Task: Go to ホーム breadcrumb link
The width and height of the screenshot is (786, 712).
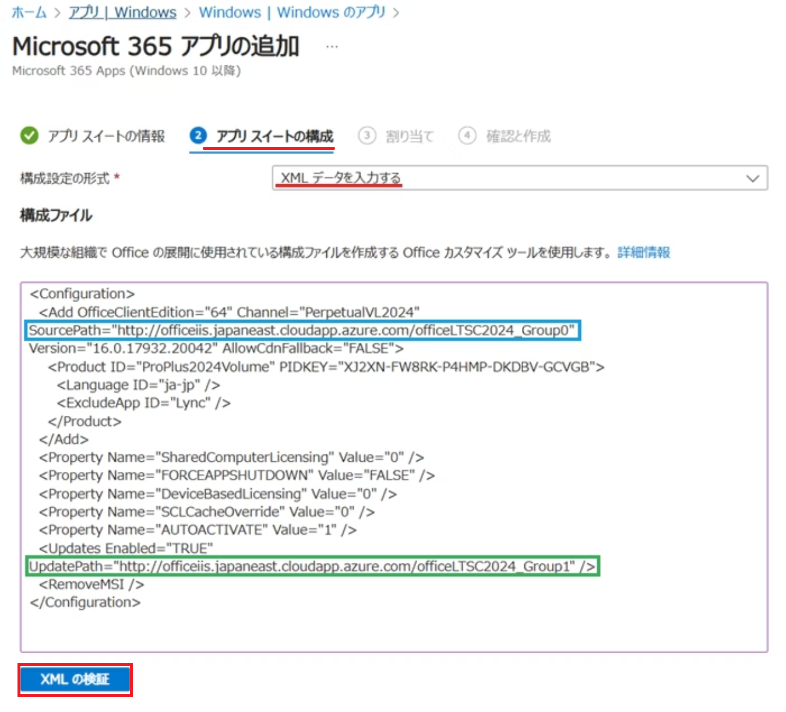Action: coord(29,12)
